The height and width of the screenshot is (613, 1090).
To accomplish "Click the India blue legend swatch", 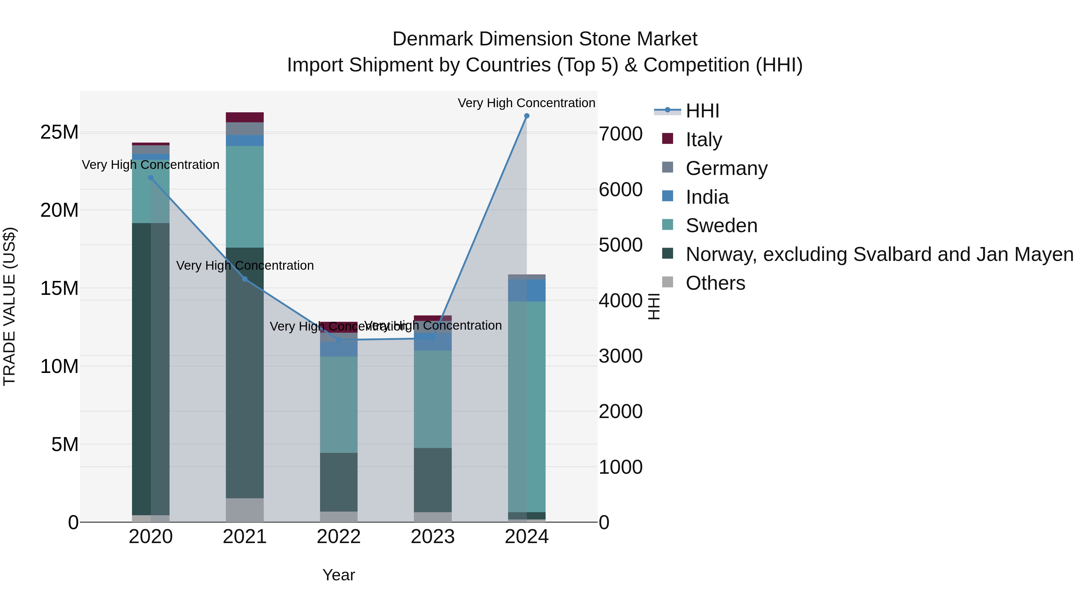I will point(667,196).
